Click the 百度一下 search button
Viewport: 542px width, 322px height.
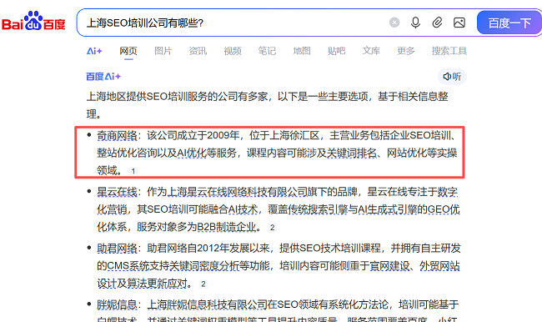click(509, 23)
